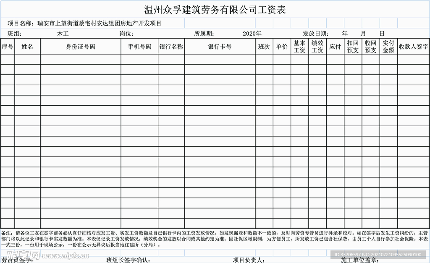Select the 银行名称 column header
Viewport: 430px width, 263px height.
point(171,46)
